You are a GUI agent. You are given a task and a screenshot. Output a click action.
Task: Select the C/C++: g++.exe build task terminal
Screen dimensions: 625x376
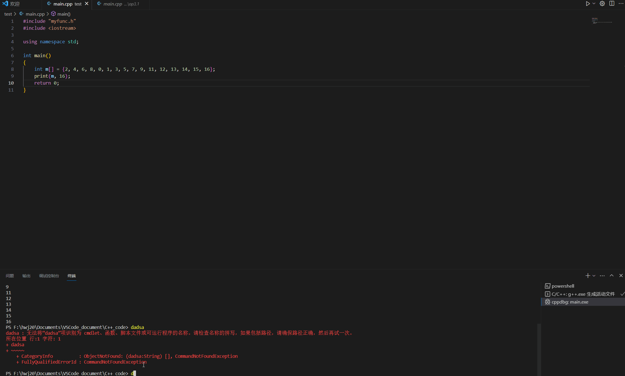[583, 294]
